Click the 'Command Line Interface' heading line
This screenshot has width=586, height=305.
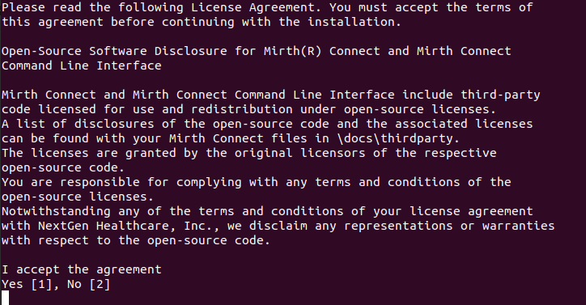coord(82,66)
